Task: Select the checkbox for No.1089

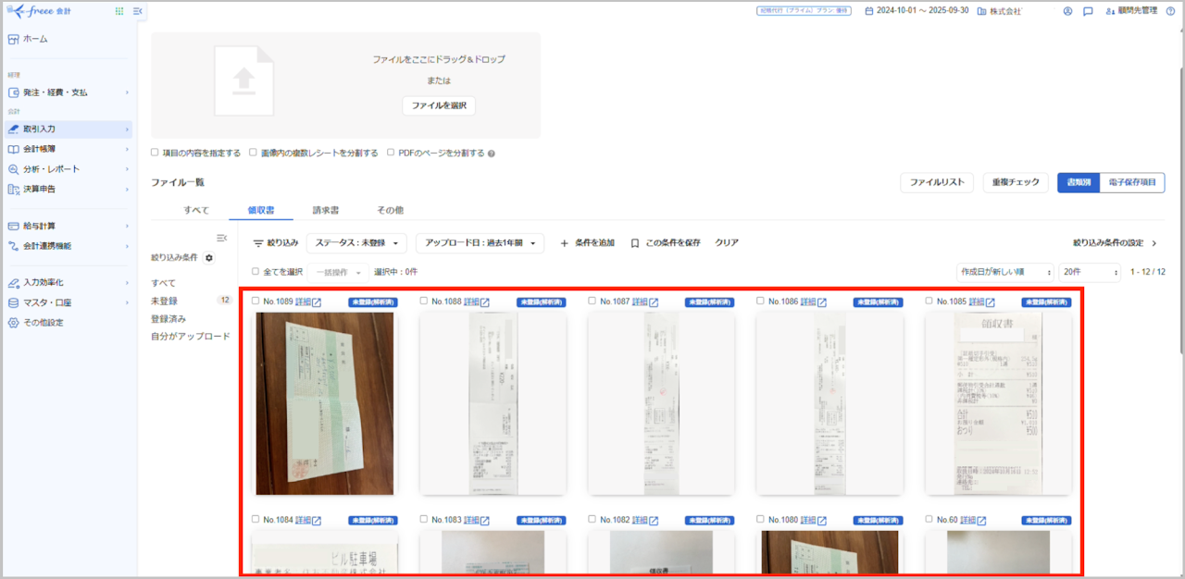Action: point(256,302)
